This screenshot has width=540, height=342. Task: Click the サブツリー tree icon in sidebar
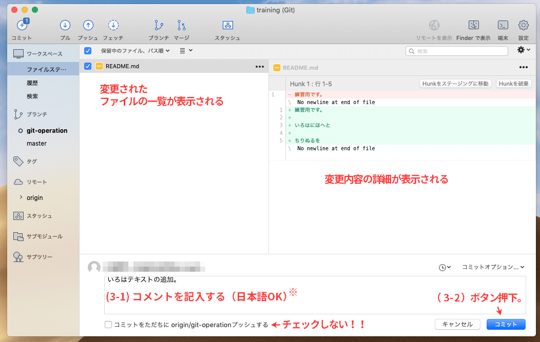point(18,257)
